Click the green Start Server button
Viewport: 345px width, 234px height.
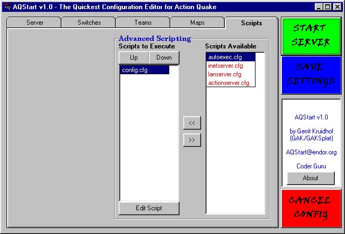tap(311, 36)
